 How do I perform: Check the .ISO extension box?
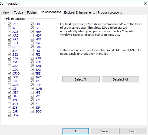[x=9, y=104]
